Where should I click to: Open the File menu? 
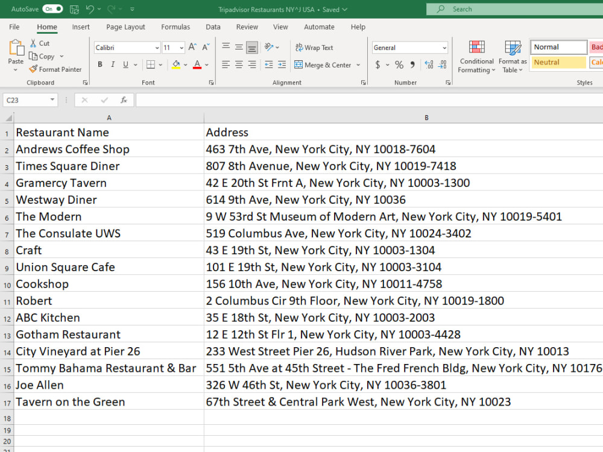[x=14, y=27]
